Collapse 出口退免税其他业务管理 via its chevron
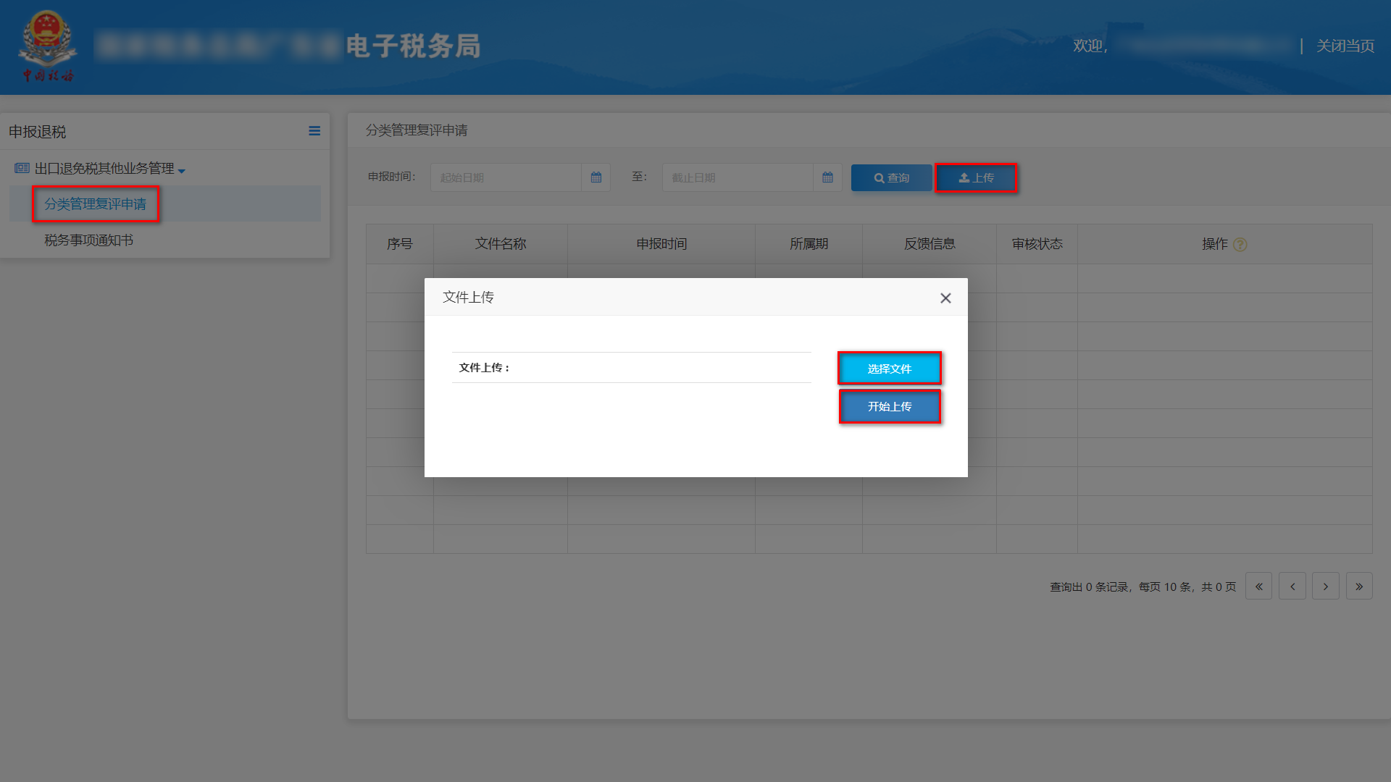 point(182,169)
